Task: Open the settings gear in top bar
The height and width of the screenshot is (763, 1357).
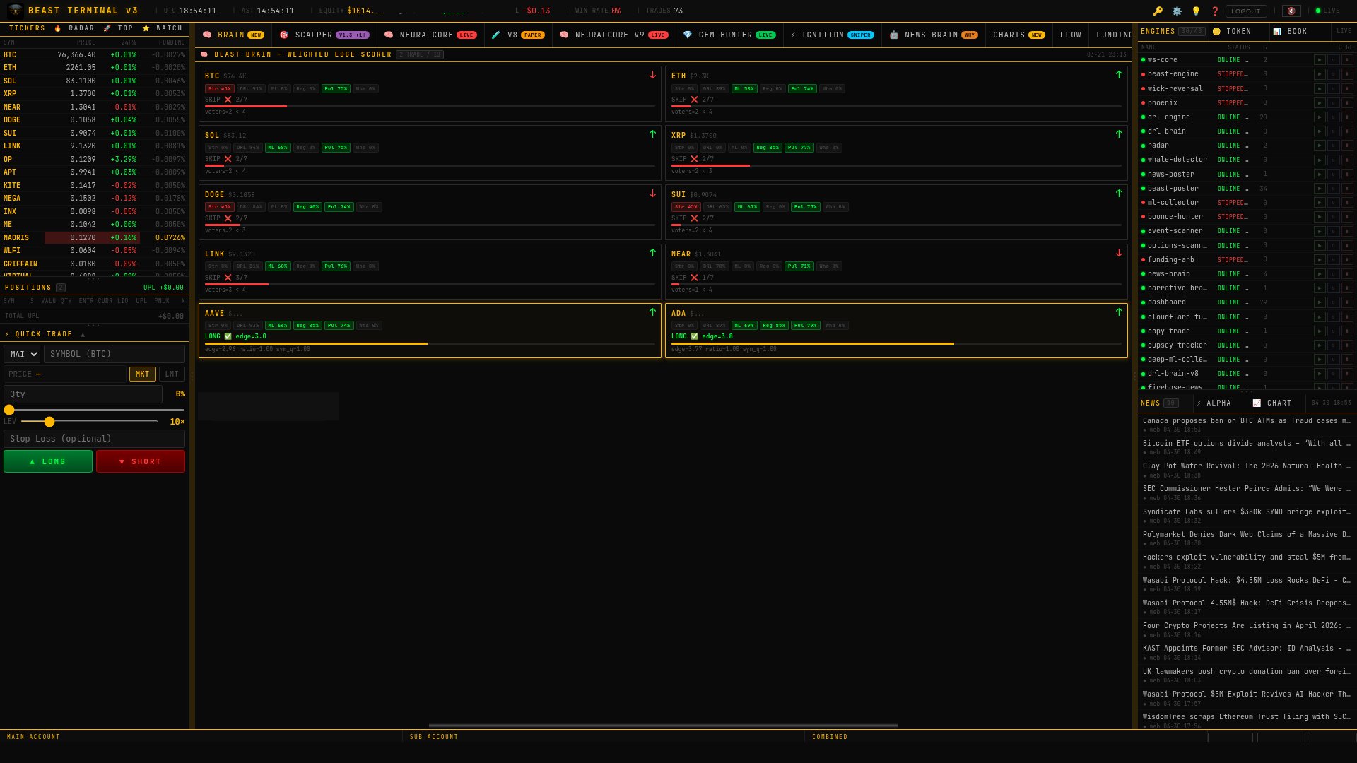Action: coord(1177,11)
